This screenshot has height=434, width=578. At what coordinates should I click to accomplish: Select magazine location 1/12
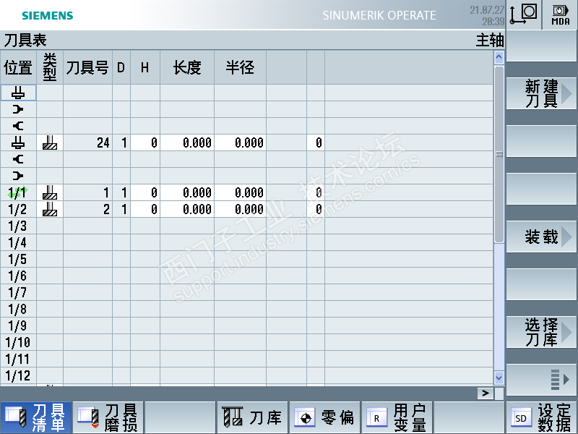(x=18, y=375)
